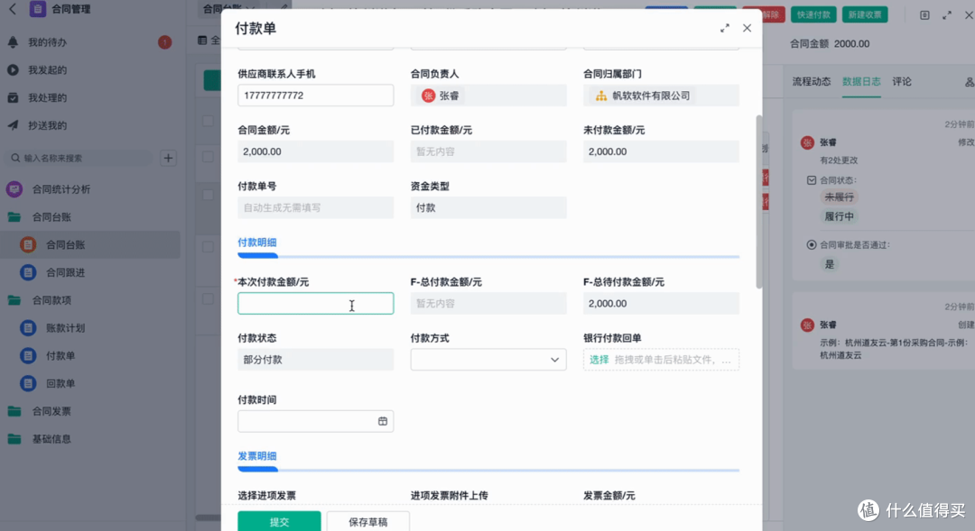Switch to the 流程动态 tab
This screenshot has width=975, height=531.
(x=811, y=81)
